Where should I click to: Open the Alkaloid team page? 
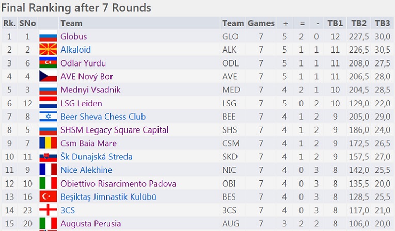(x=75, y=50)
